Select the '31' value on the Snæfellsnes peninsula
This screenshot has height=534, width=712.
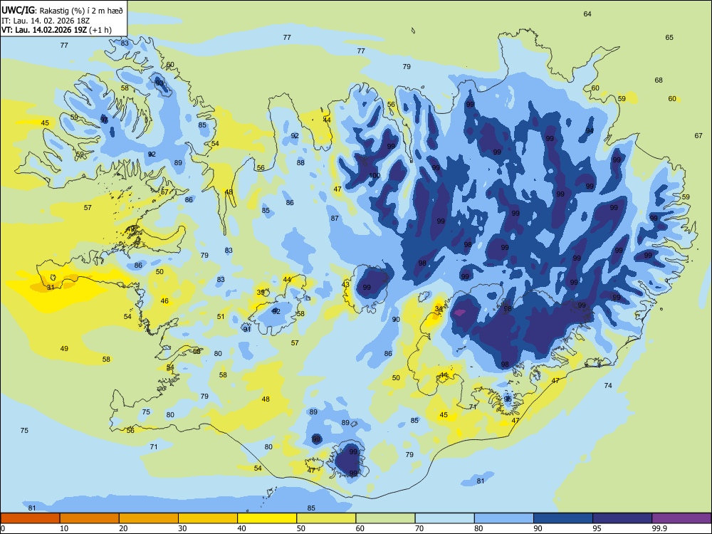51,288
